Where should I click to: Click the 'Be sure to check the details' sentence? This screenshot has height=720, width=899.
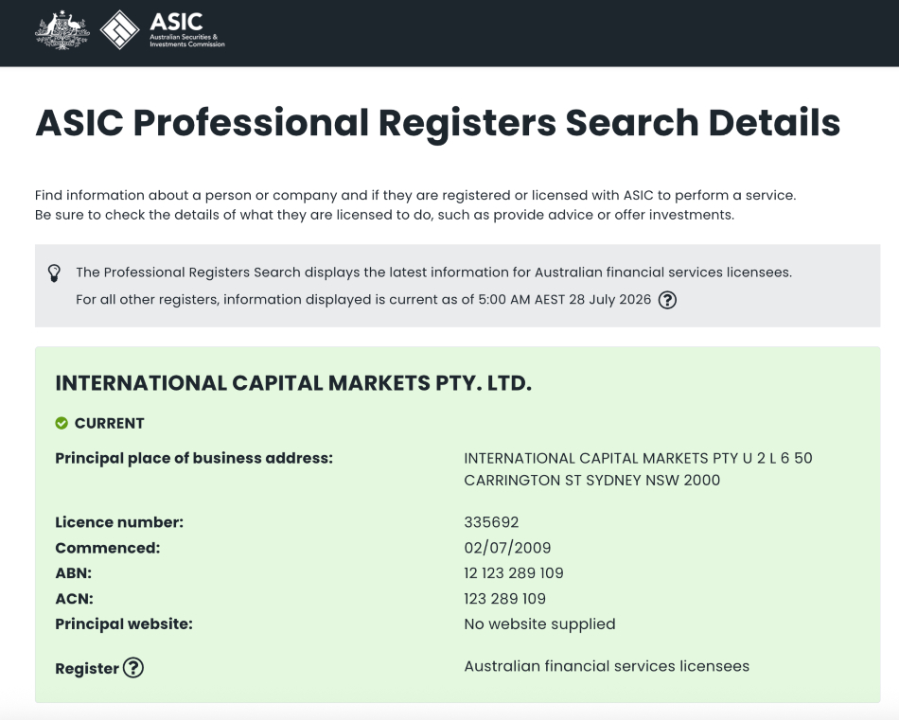tap(384, 215)
